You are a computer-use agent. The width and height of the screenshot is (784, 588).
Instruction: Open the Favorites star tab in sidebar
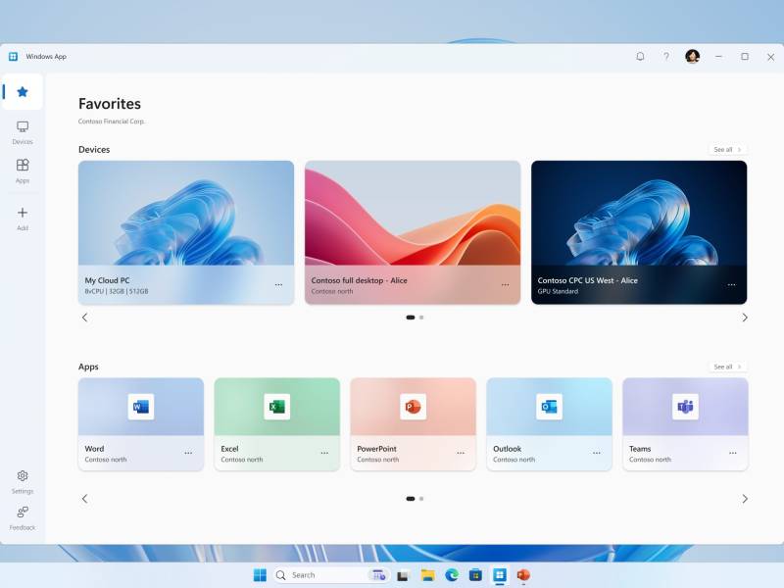click(x=22, y=92)
